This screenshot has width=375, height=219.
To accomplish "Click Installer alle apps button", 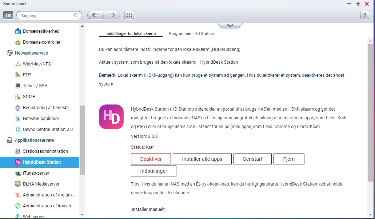I will (202, 159).
